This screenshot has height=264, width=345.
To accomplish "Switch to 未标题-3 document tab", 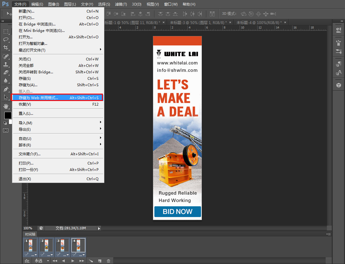I will pos(198,22).
